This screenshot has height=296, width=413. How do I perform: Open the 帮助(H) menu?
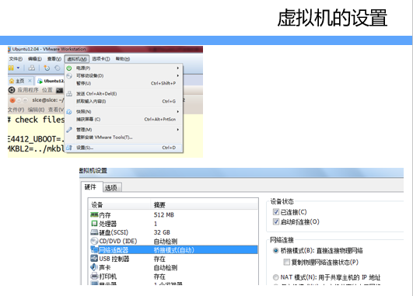point(123,59)
